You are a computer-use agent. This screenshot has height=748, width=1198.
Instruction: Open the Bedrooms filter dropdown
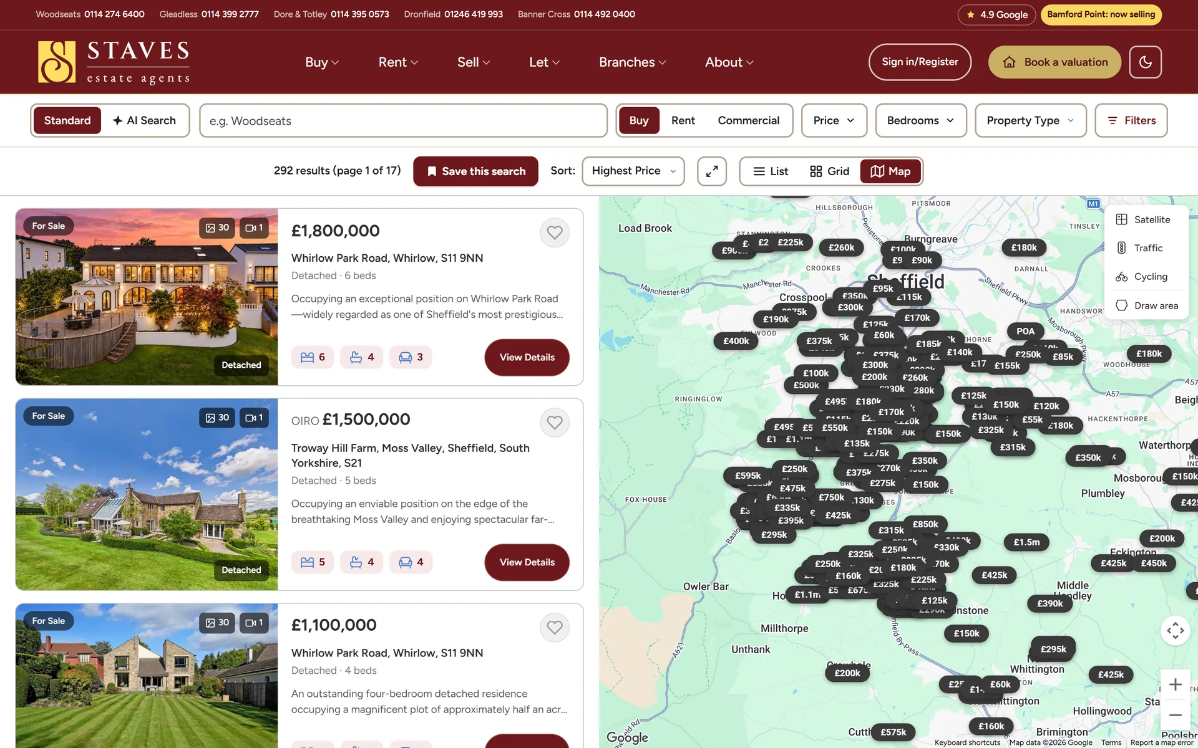tap(921, 120)
